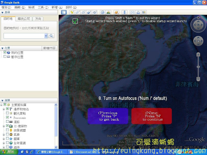207x155 pixels.
Task: Collapse the 搜尋 panel triangle
Action: [x=2, y=13]
